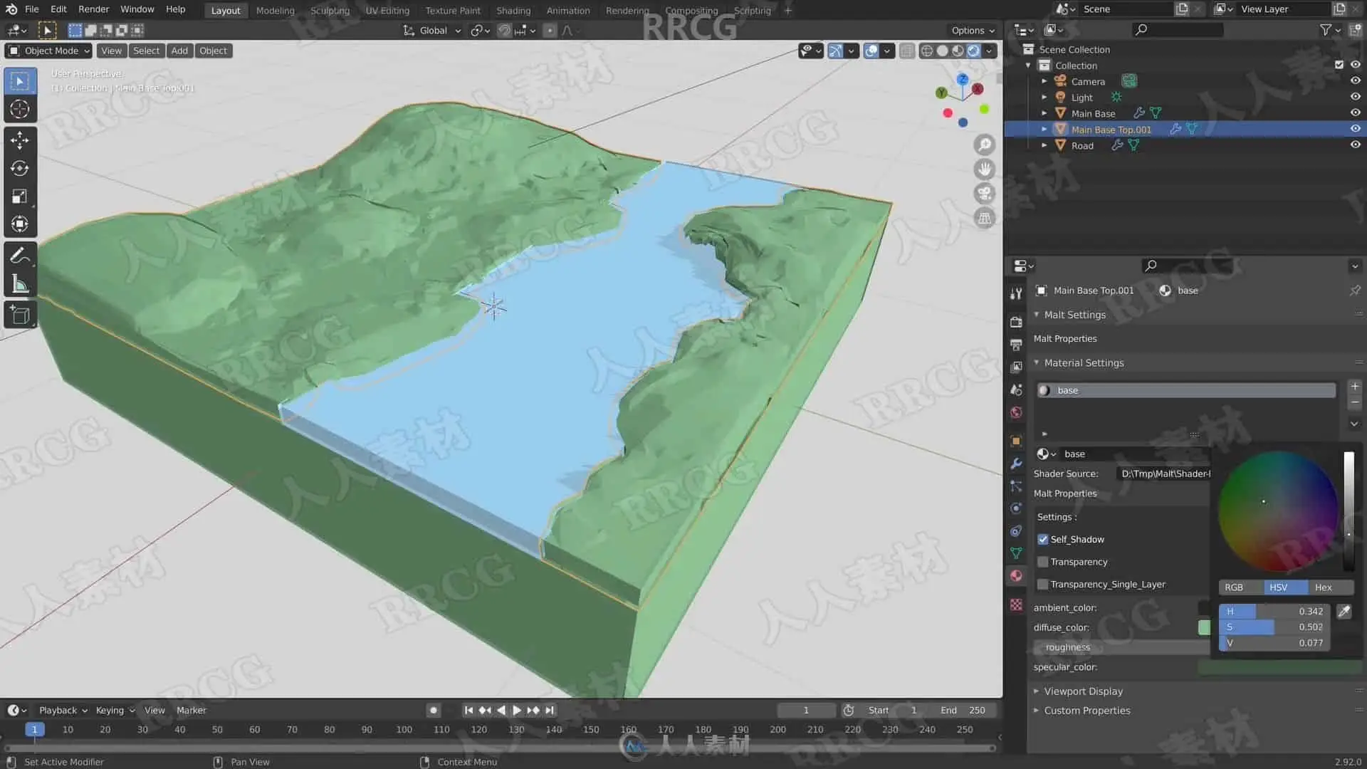Open the Render menu
1367x769 pixels.
pyautogui.click(x=93, y=9)
